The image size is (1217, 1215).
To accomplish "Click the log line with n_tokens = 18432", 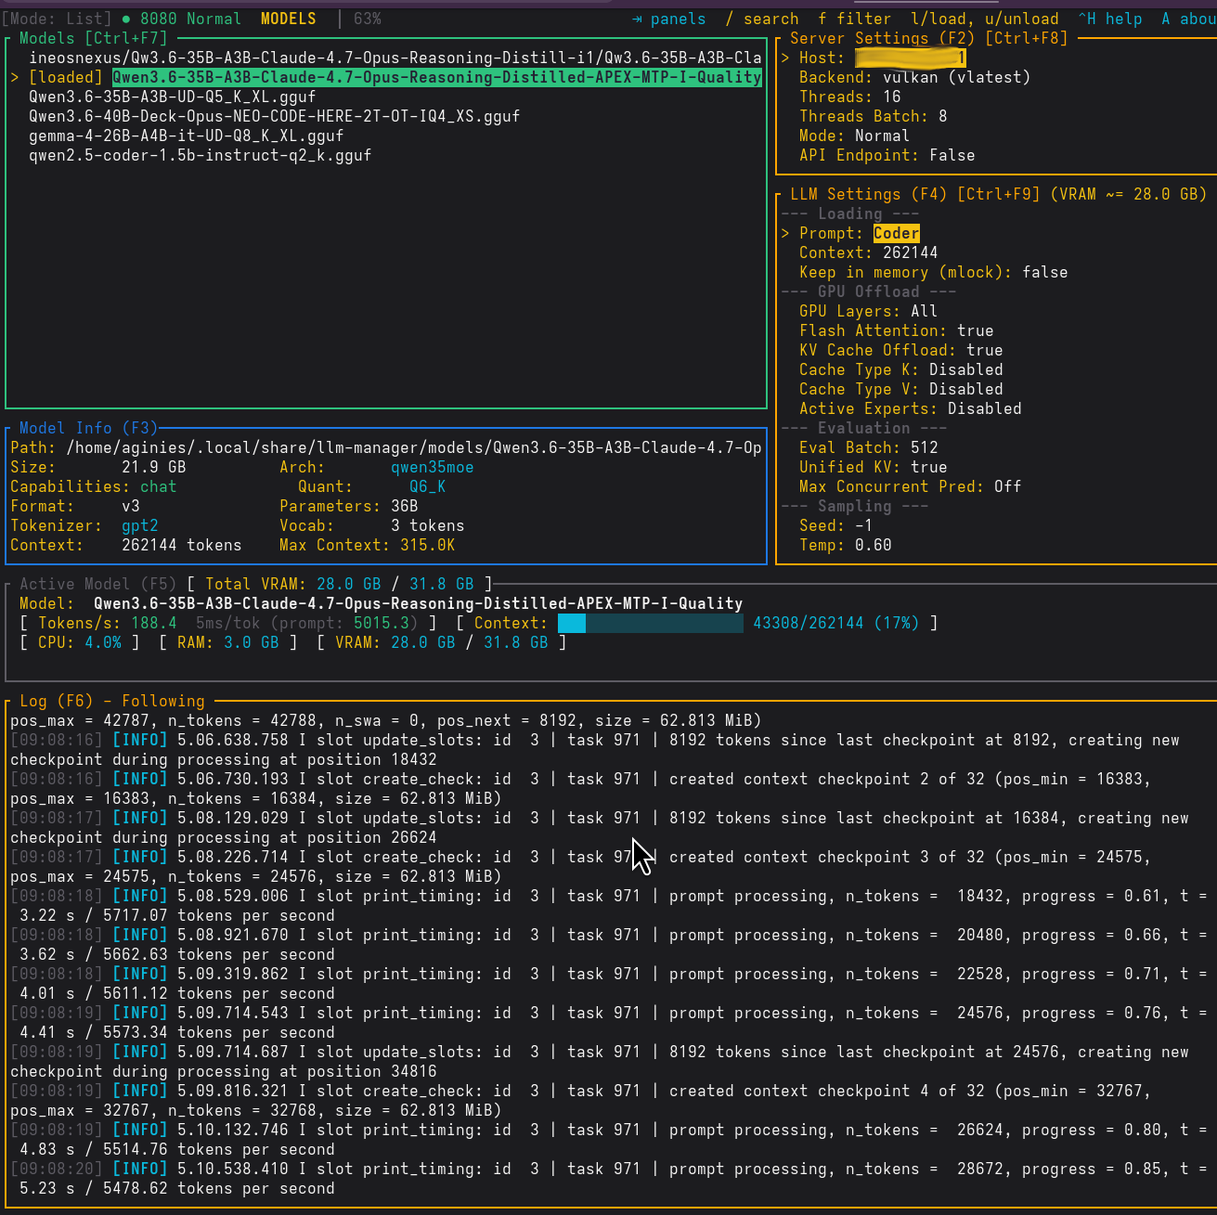I will click(x=609, y=905).
